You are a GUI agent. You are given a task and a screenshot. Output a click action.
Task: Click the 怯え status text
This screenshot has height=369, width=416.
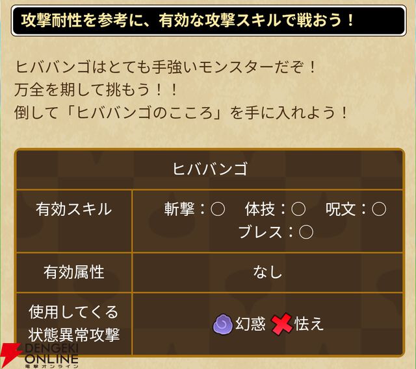309,324
